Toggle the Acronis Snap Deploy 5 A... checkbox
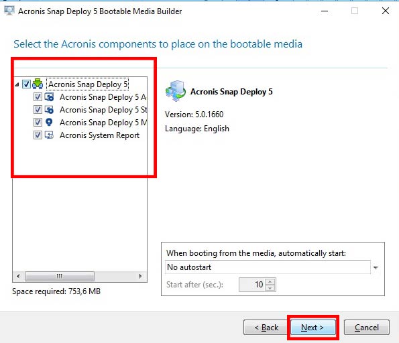The width and height of the screenshot is (399, 343). coord(38,97)
